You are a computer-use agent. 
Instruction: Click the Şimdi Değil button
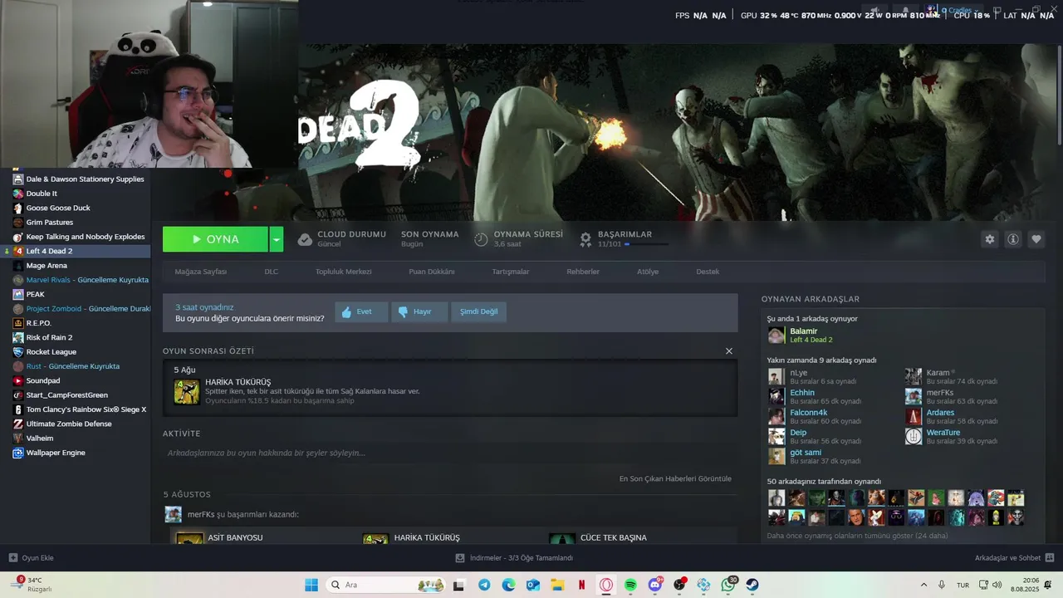478,311
